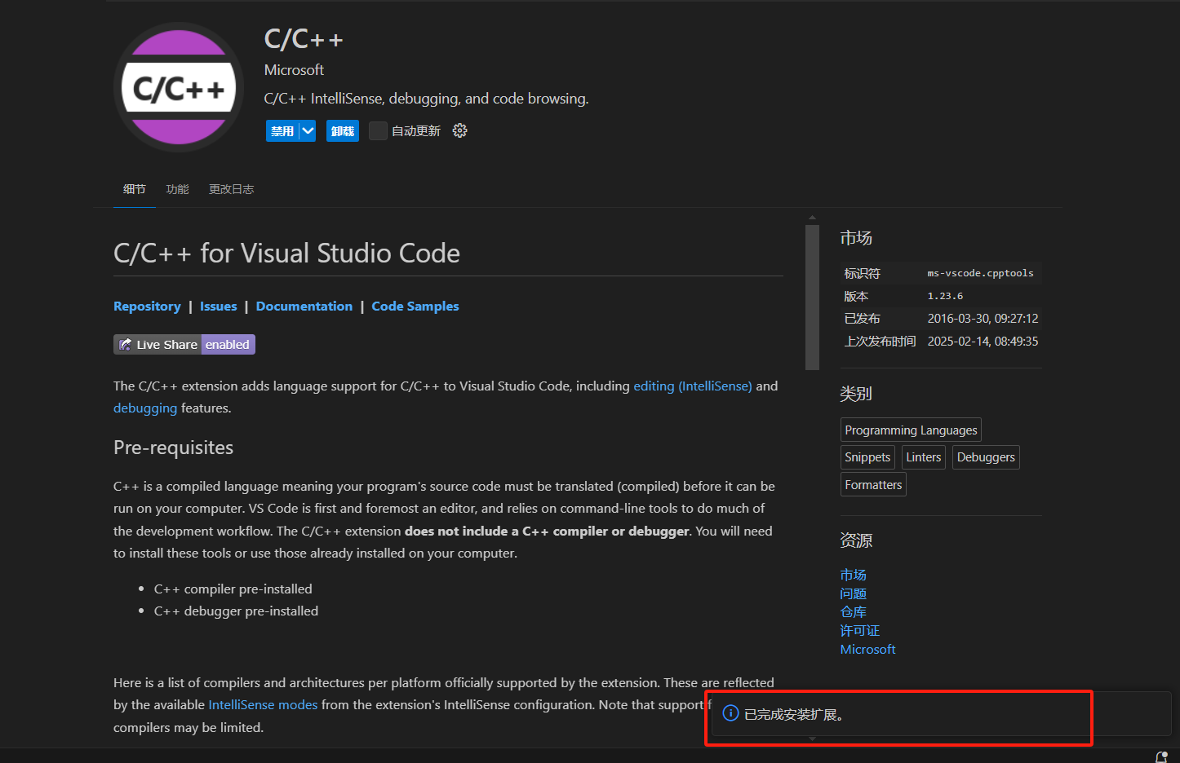Screen dimensions: 1180x763
Task: Click the notification bell icon in status bar
Action: coord(1161,757)
